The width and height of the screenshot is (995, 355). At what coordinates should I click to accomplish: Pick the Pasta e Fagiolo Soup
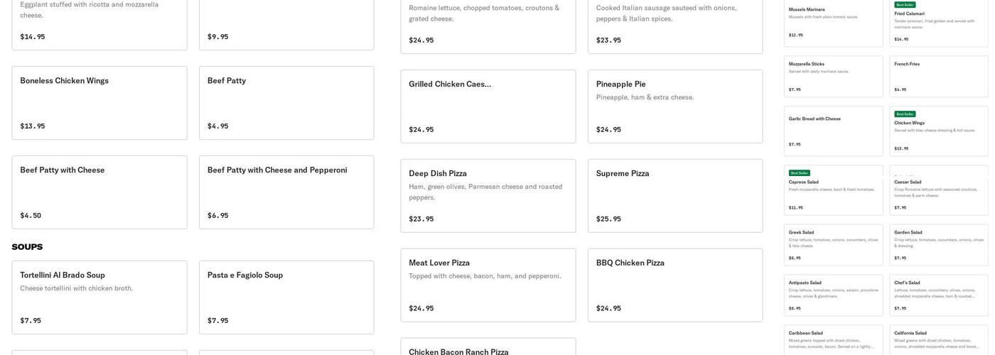286,297
